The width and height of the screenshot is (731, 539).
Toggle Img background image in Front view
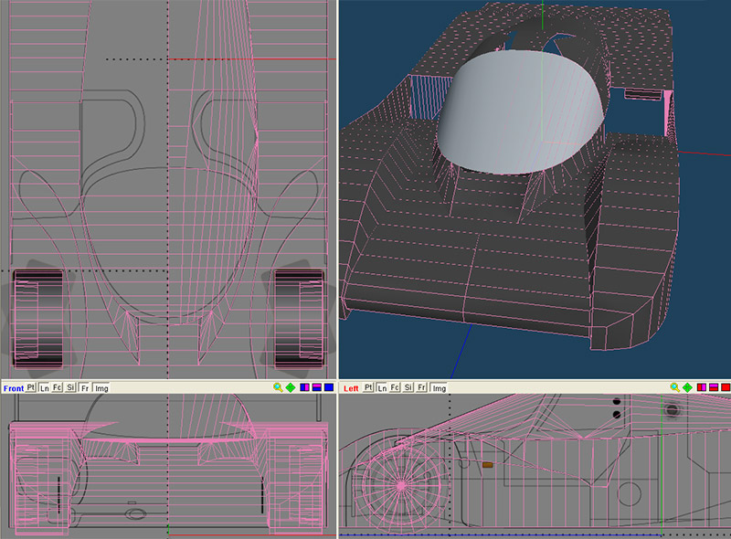pos(101,388)
